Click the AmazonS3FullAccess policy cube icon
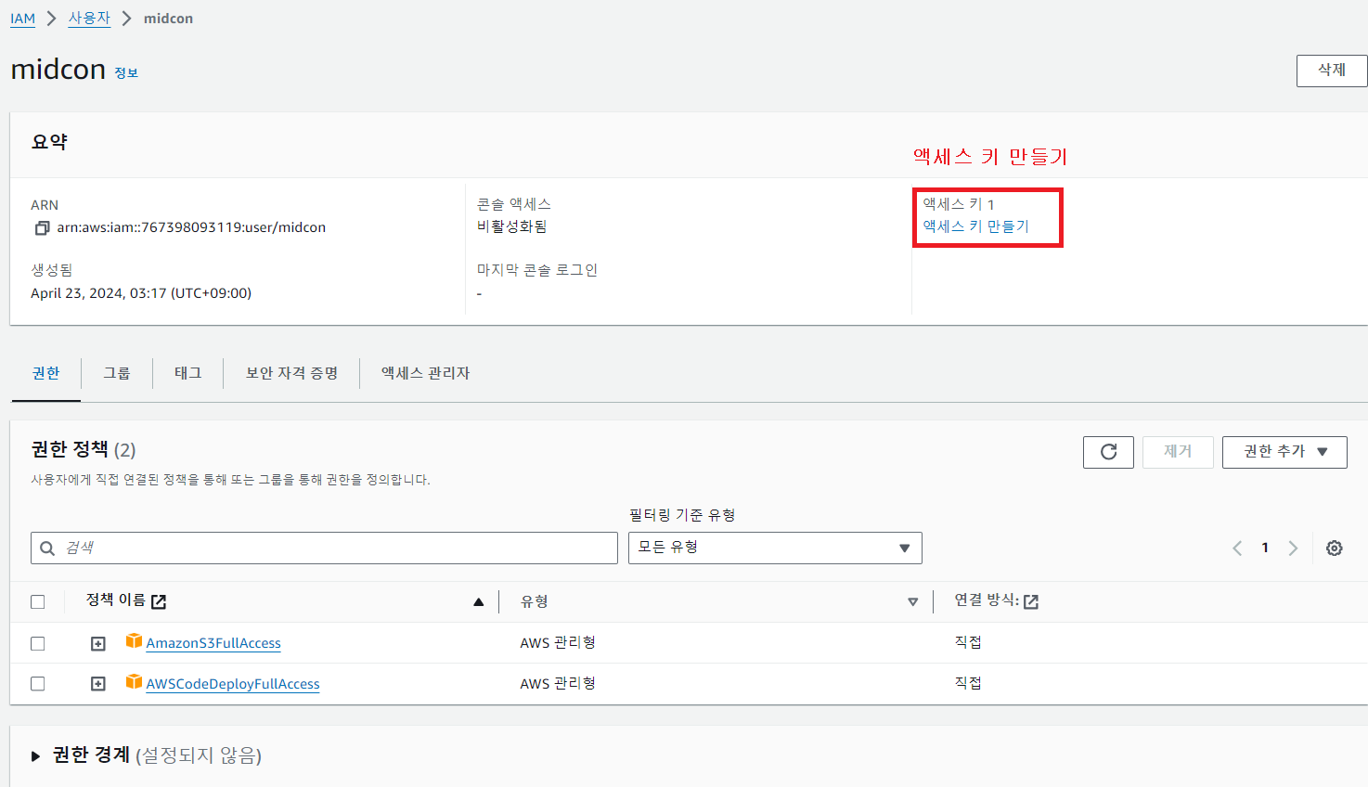Image resolution: width=1368 pixels, height=787 pixels. (x=134, y=641)
